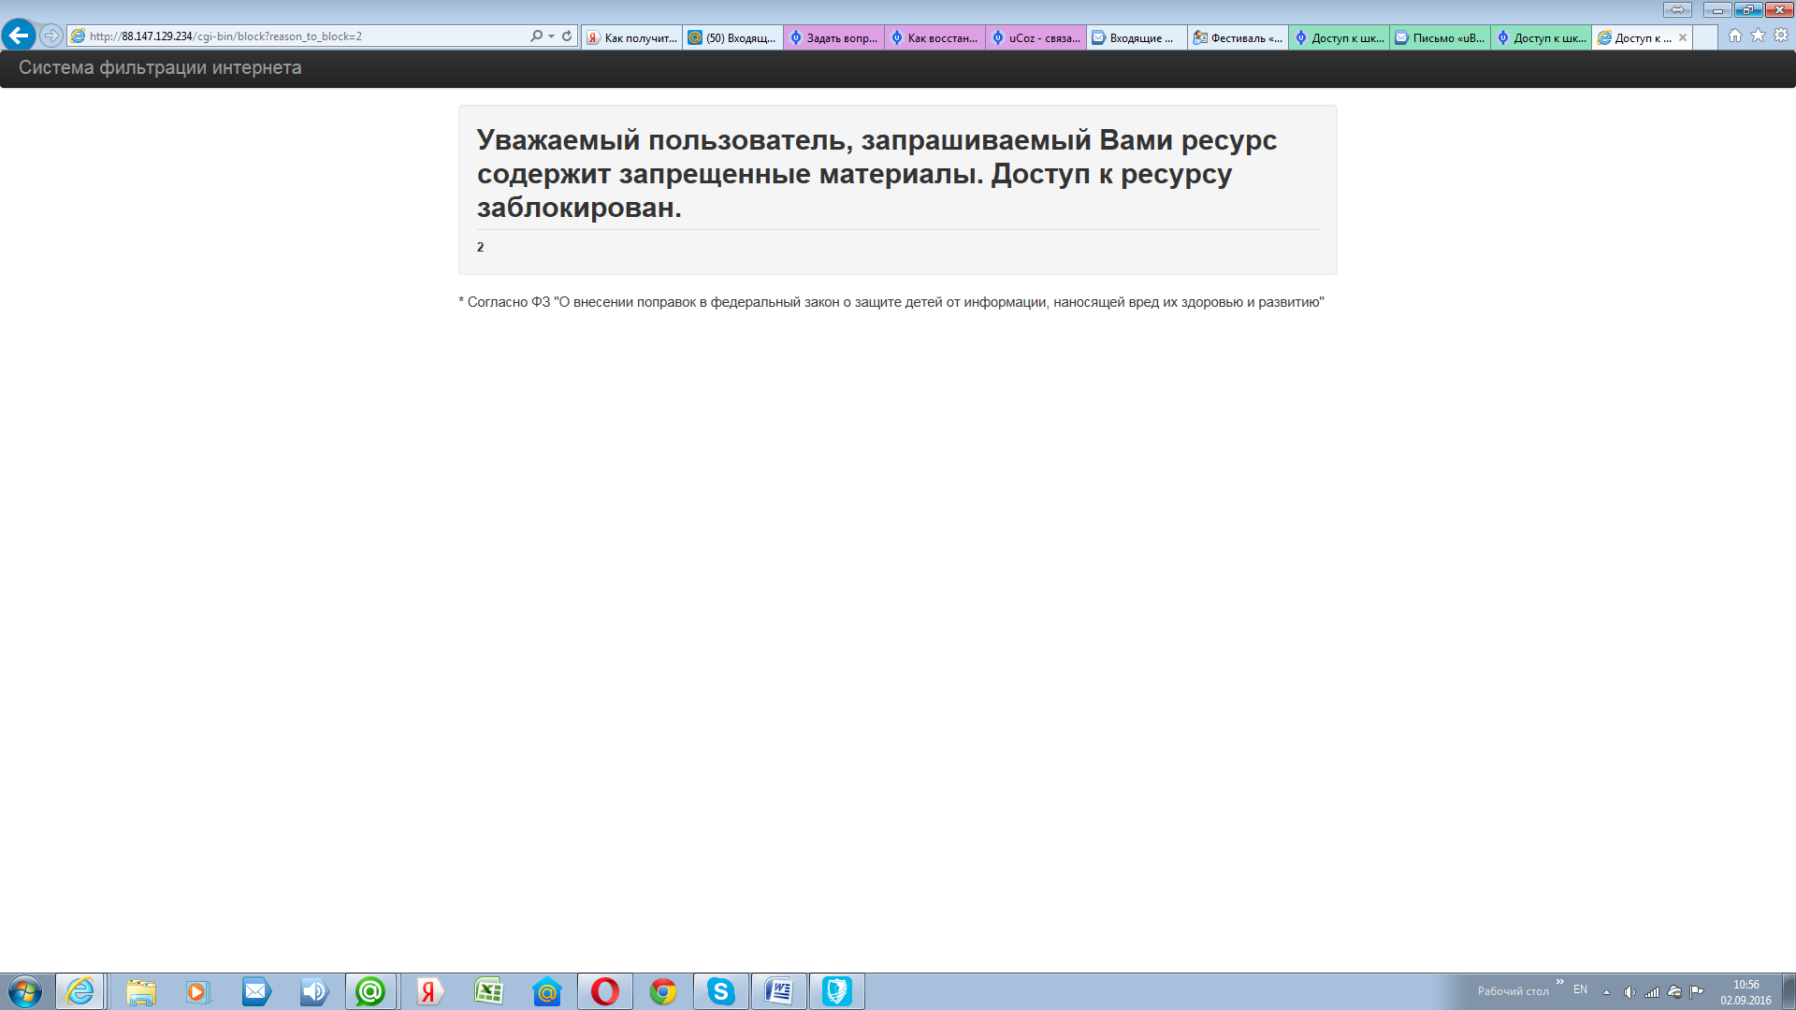
Task: Open the shield security app on taskbar
Action: (x=837, y=991)
